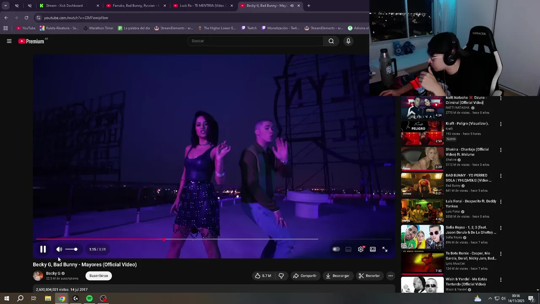This screenshot has width=540, height=304.
Task: Open options menu for Te Bote Remix
Action: [x=501, y=254]
